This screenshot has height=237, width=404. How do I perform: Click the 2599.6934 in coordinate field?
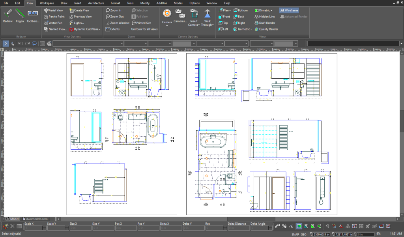pos(321,234)
